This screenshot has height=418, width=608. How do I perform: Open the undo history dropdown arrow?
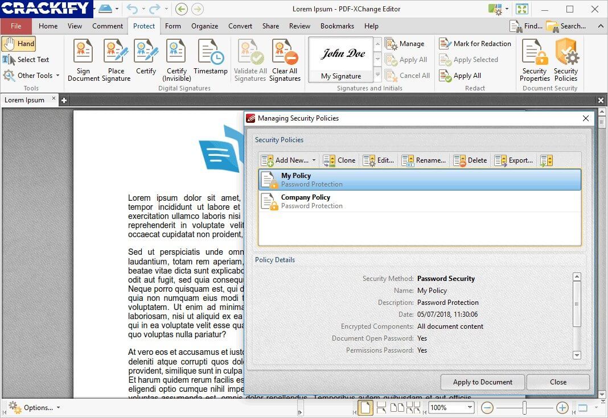click(143, 9)
